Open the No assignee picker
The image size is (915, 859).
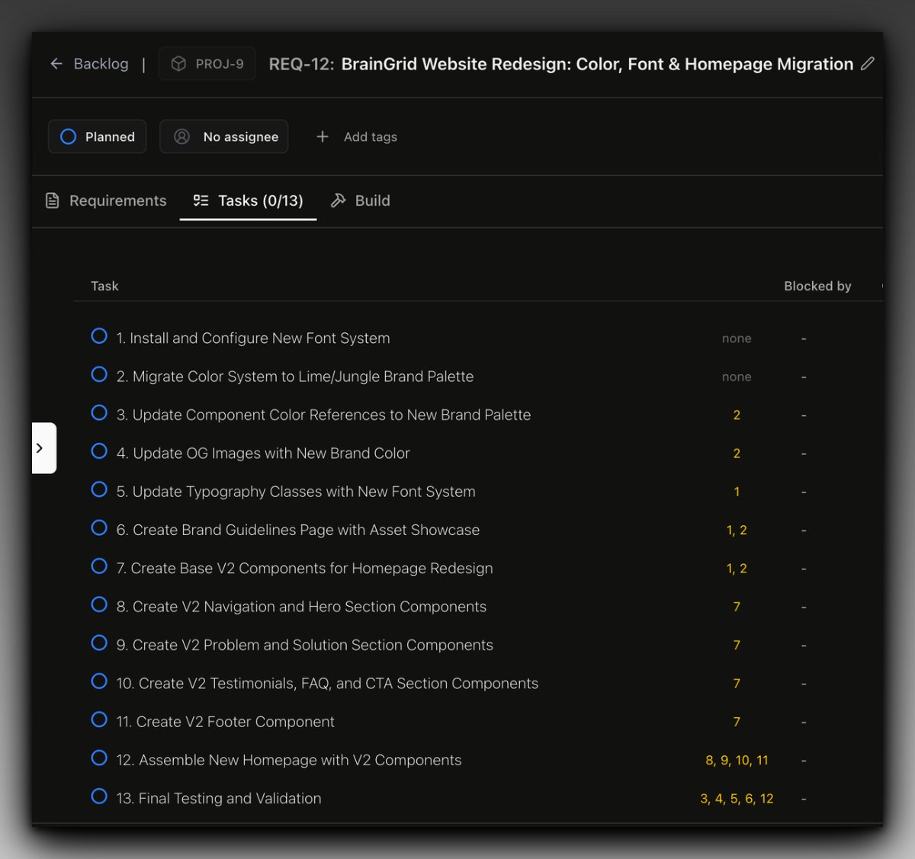click(x=224, y=136)
